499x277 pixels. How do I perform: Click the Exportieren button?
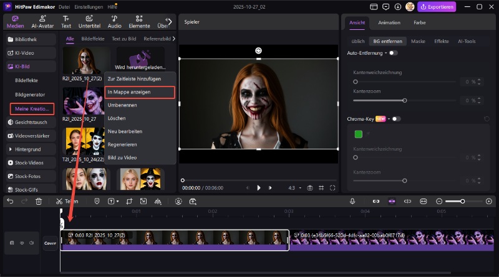437,7
